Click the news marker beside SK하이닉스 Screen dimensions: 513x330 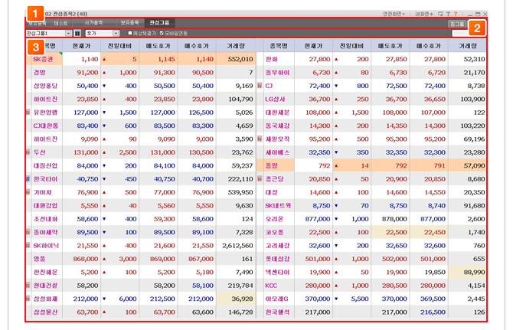[x=28, y=246]
